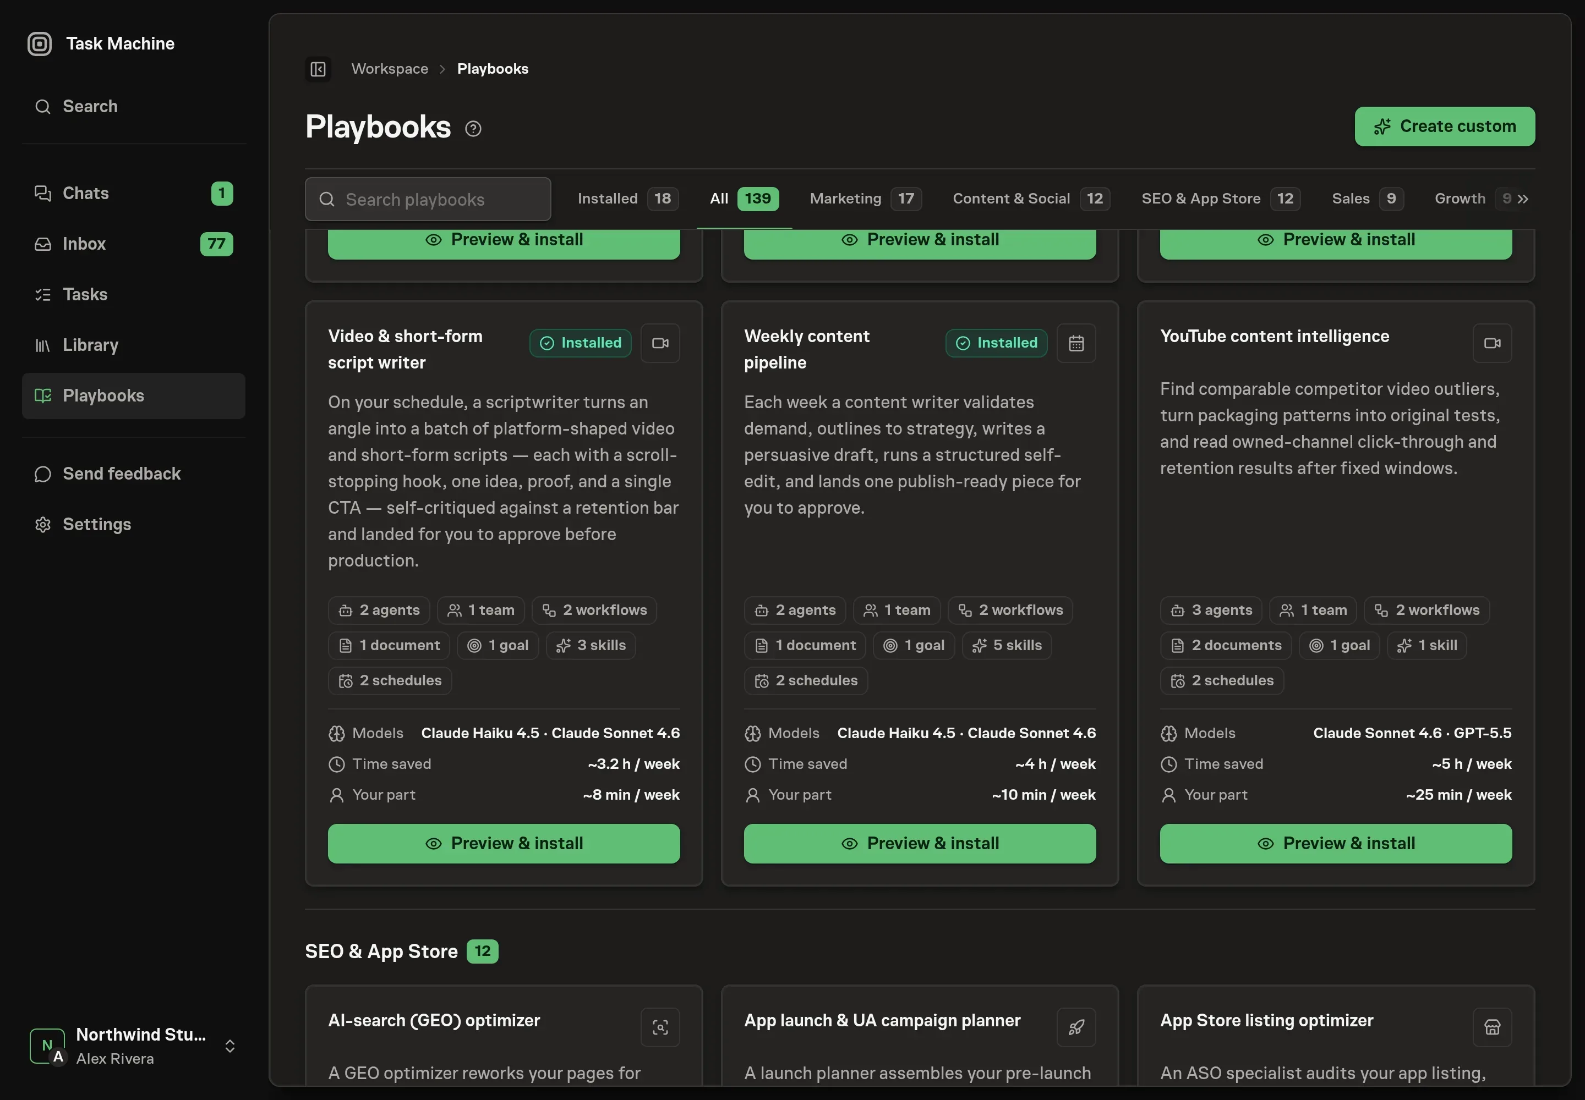Click the AI-search (GEO) optimizer title
Viewport: 1585px width, 1100px height.
click(x=434, y=1021)
